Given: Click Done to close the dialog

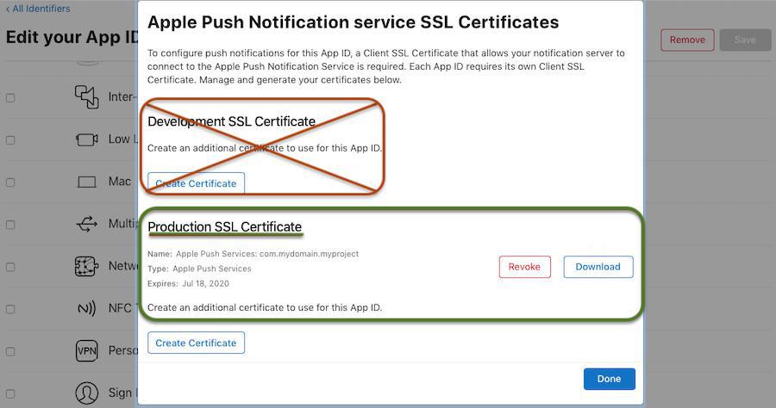Looking at the screenshot, I should [609, 379].
